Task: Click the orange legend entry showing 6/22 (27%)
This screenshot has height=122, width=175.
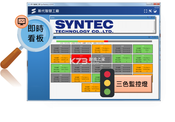Action: [76, 43]
